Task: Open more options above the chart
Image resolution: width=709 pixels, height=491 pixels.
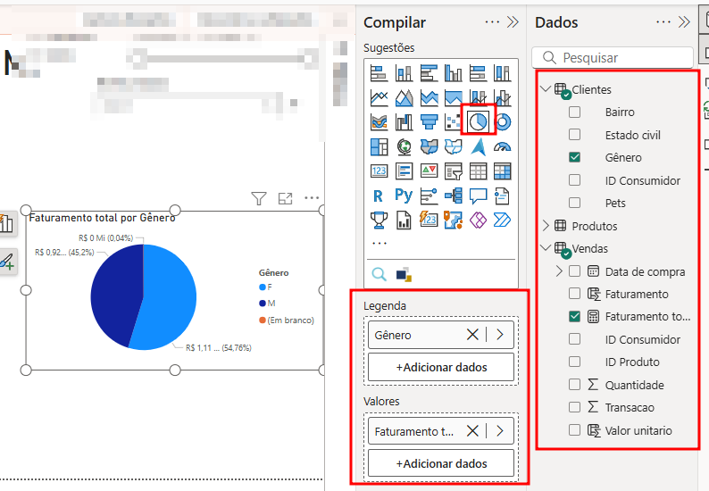Action: coord(312,197)
